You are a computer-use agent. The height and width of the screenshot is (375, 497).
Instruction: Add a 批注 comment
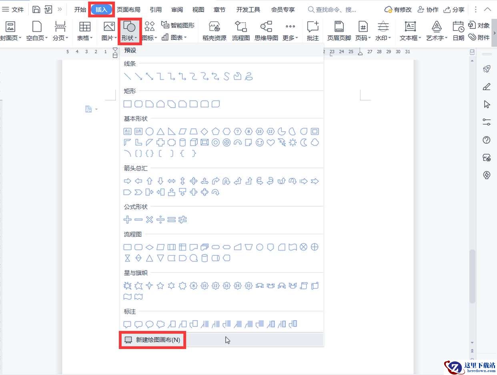click(313, 31)
